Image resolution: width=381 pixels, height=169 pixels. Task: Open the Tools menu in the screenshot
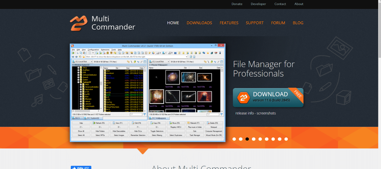114,50
